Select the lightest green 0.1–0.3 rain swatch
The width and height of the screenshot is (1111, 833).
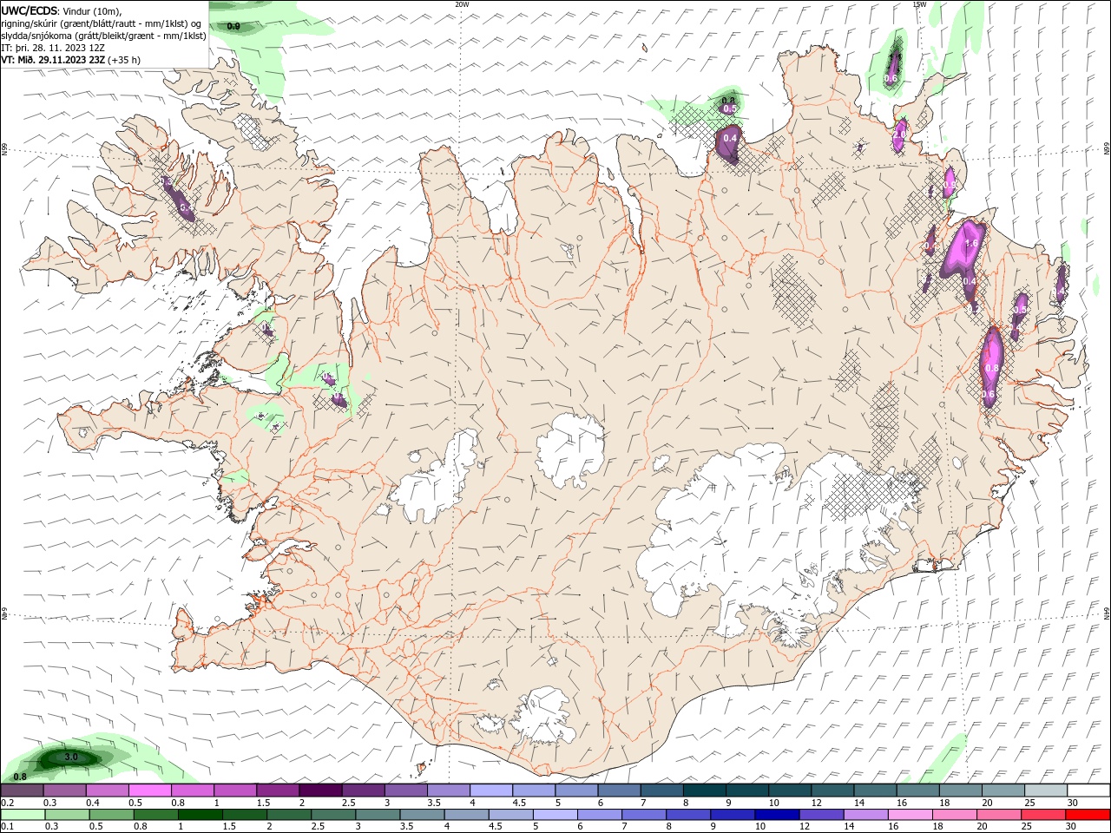click(x=23, y=815)
